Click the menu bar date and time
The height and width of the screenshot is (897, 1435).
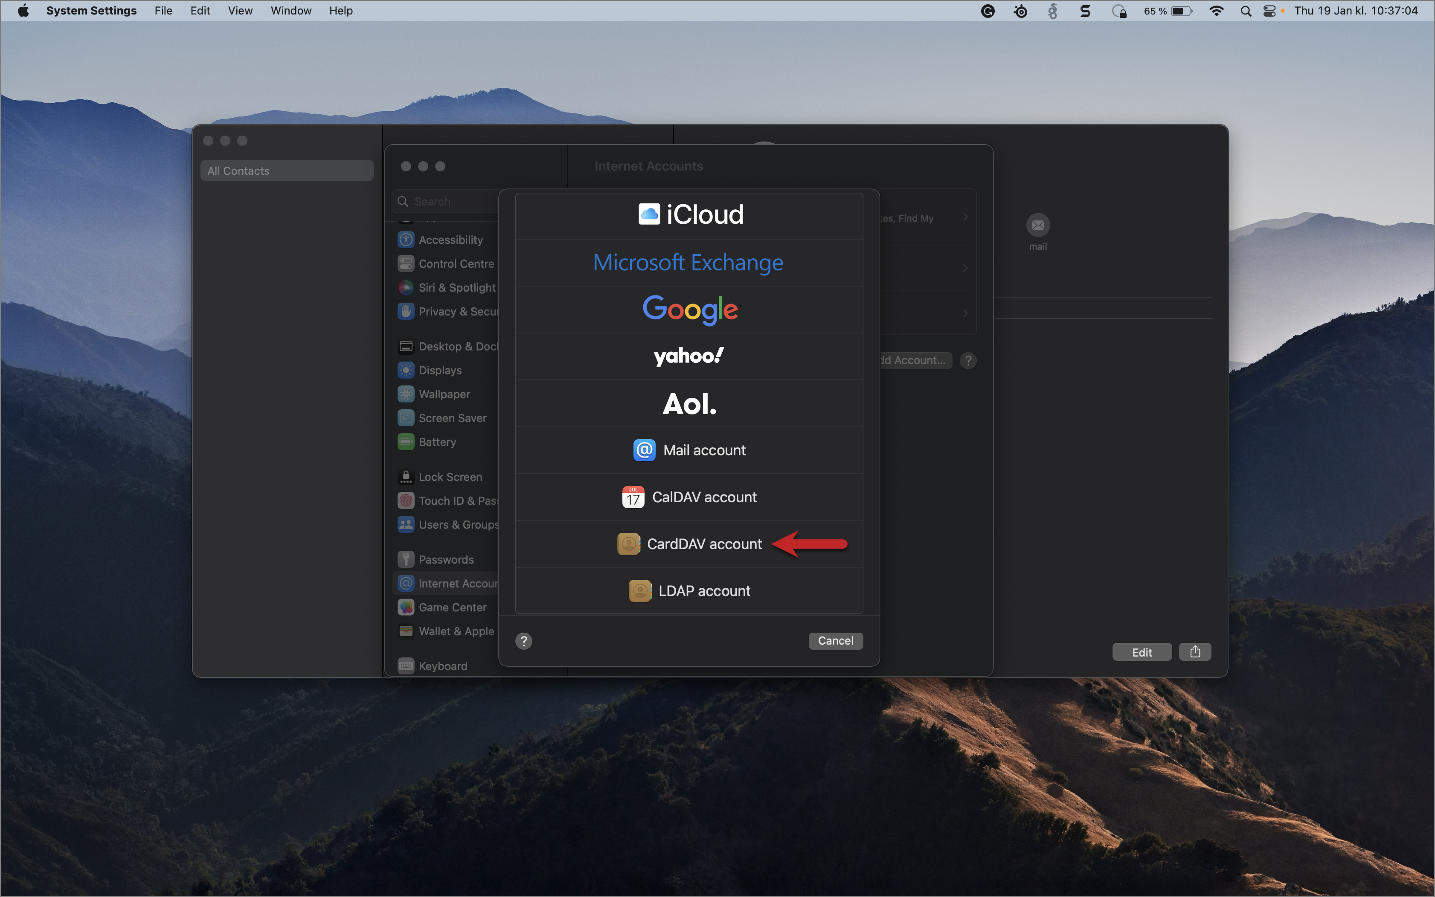[x=1356, y=11]
